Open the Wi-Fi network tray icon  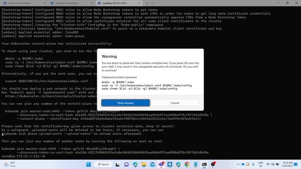[x=268, y=164]
